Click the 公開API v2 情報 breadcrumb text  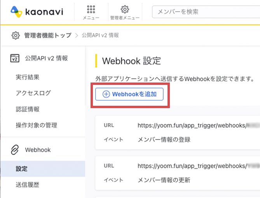(100, 35)
